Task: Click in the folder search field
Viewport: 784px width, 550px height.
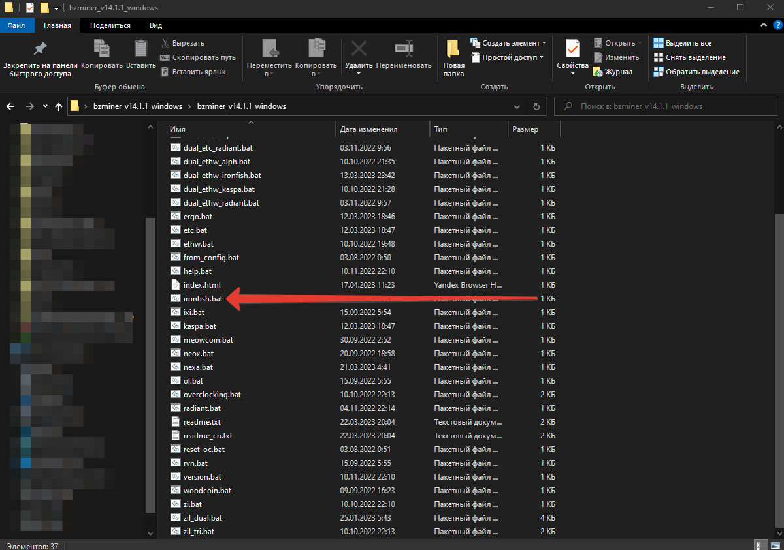Action: tap(666, 106)
